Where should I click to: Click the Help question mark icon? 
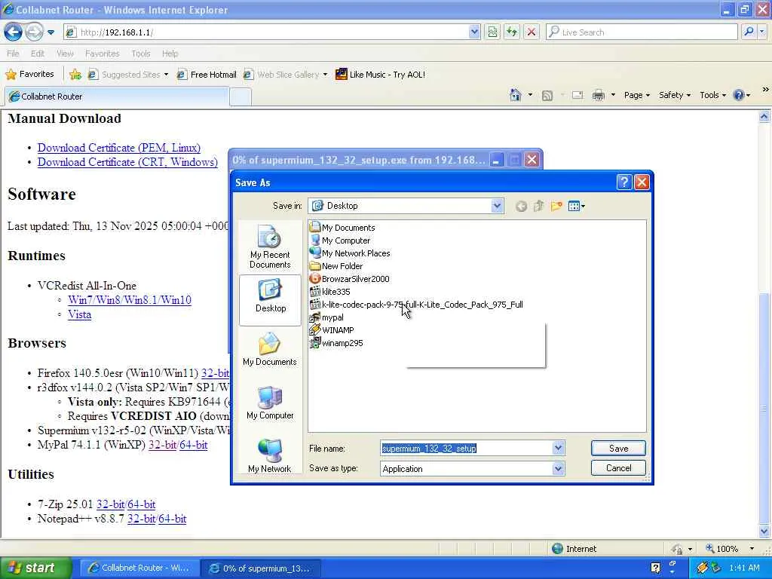click(739, 95)
